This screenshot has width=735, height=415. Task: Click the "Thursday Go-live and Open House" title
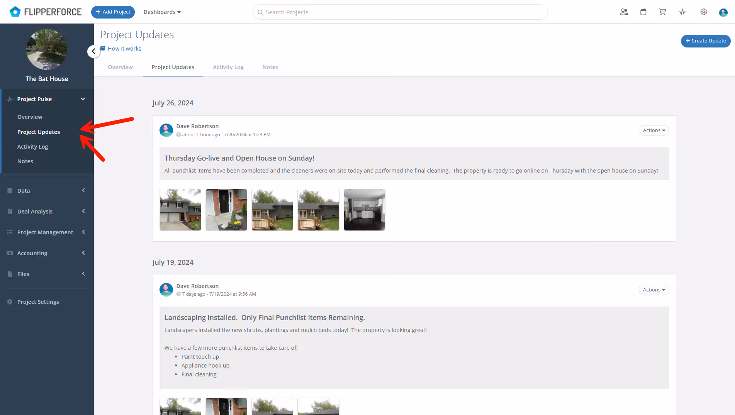click(239, 158)
